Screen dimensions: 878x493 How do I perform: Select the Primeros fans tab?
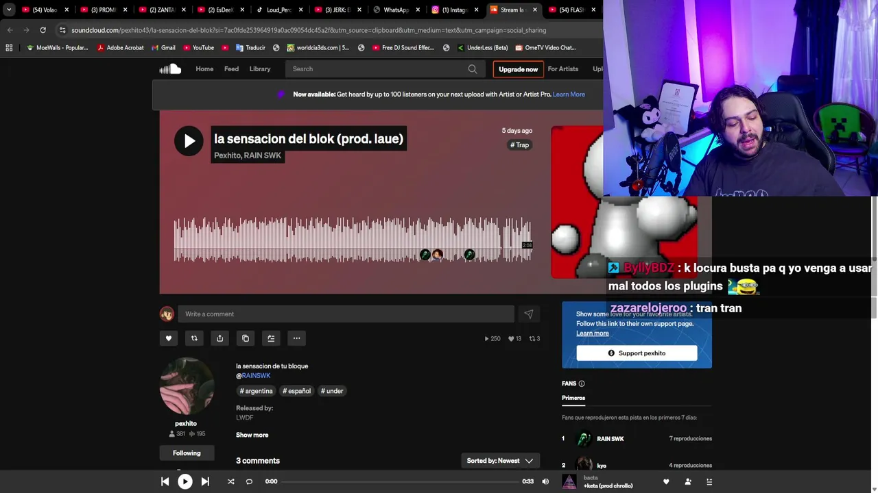coord(573,398)
